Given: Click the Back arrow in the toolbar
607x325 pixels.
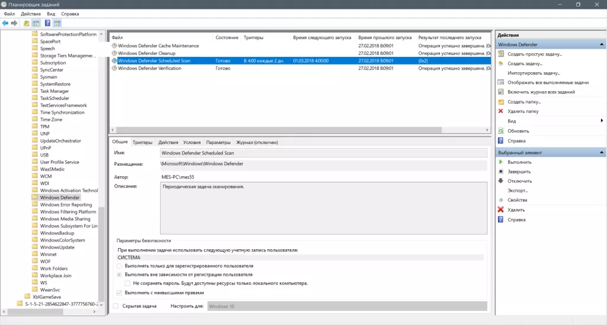Looking at the screenshot, I should pos(5,23).
